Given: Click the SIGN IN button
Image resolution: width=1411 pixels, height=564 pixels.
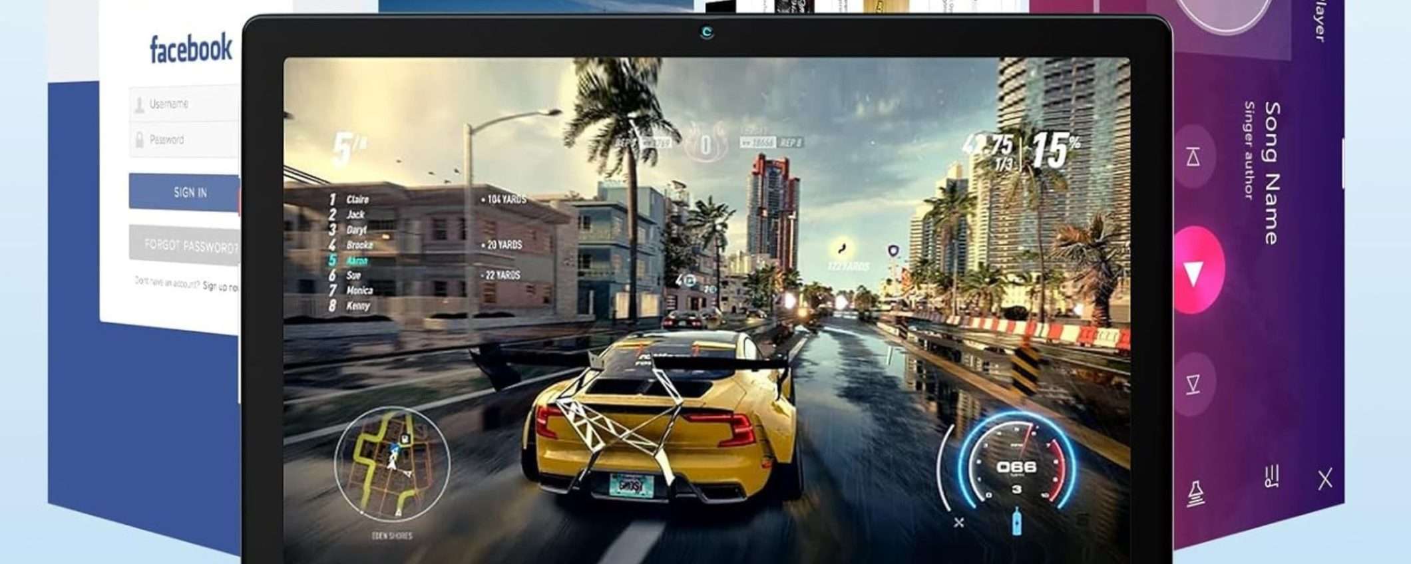Looking at the screenshot, I should click(184, 192).
